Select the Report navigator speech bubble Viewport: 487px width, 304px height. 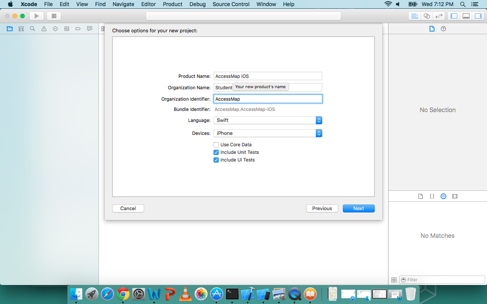(89, 28)
